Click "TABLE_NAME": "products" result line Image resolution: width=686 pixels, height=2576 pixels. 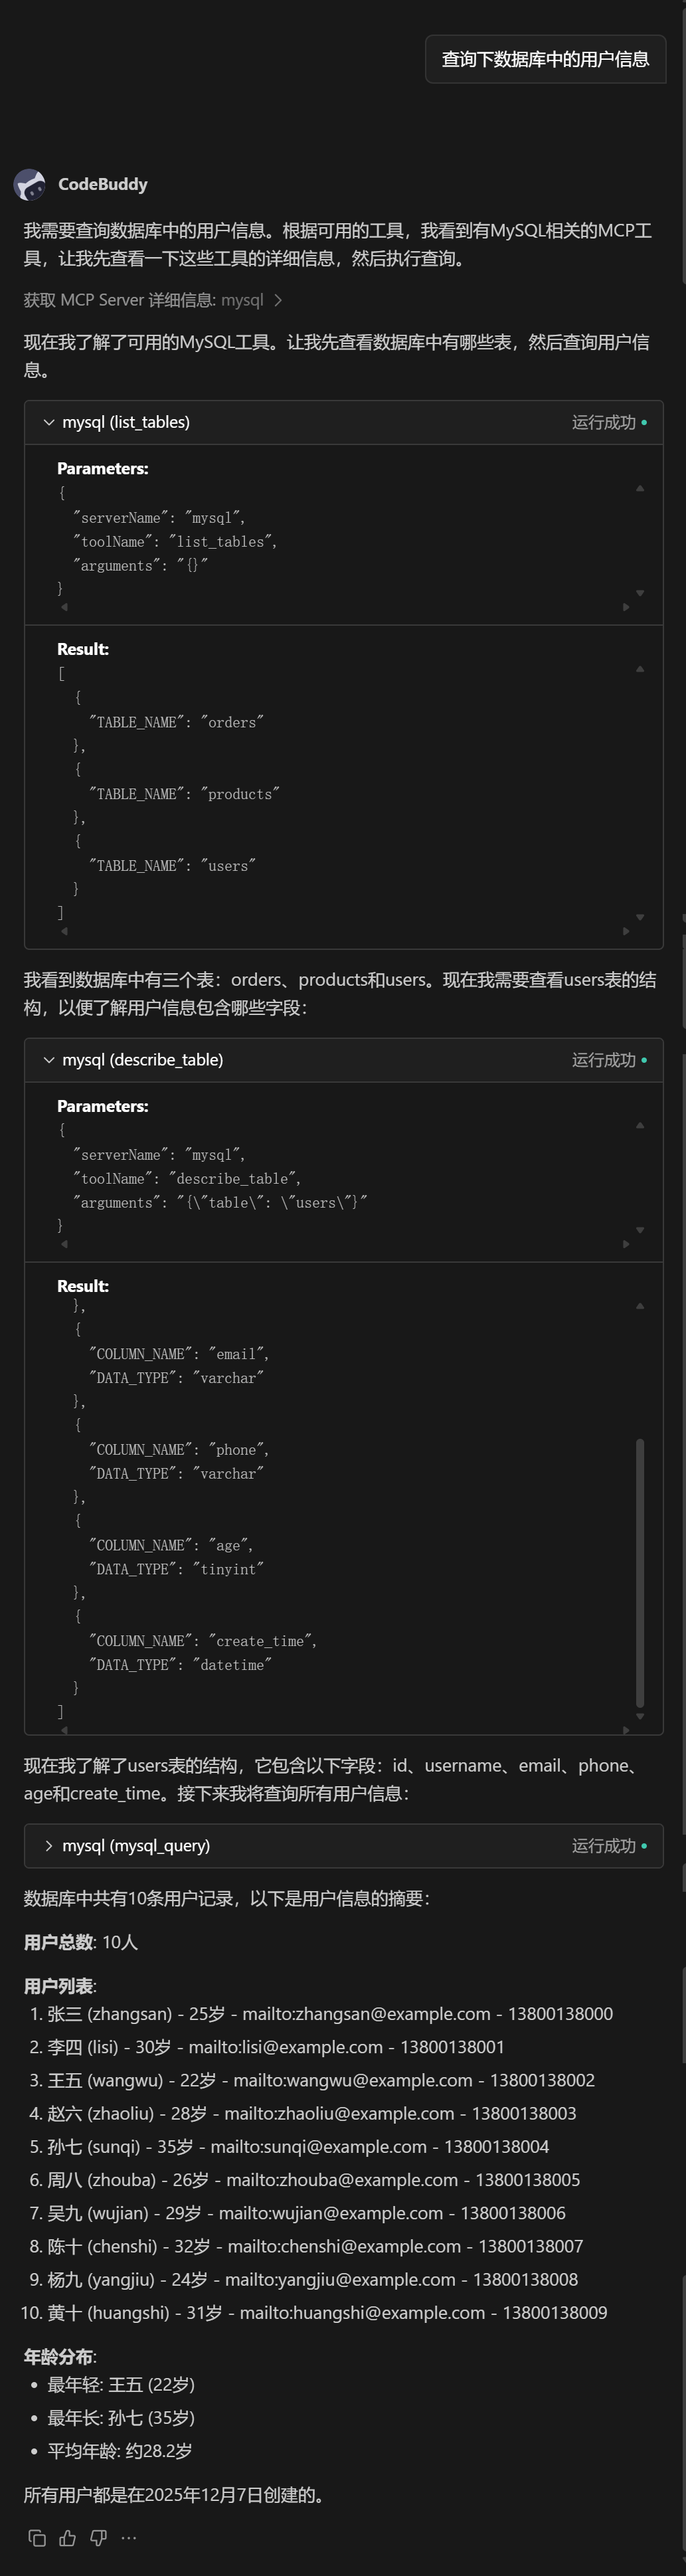184,794
